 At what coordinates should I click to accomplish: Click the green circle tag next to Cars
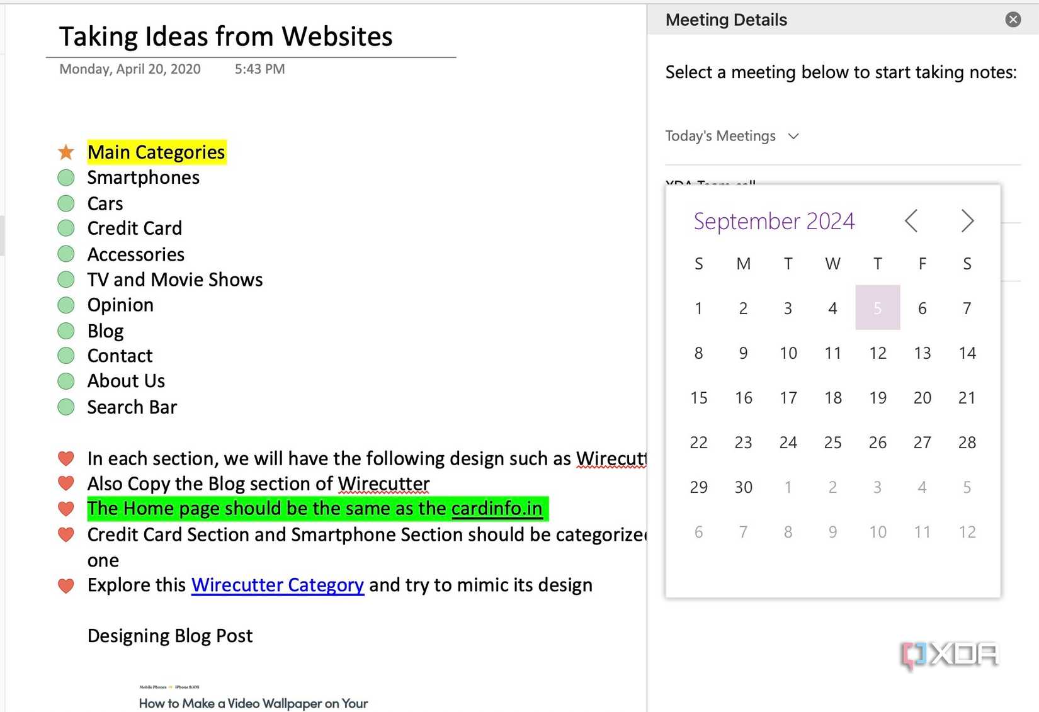[65, 203]
